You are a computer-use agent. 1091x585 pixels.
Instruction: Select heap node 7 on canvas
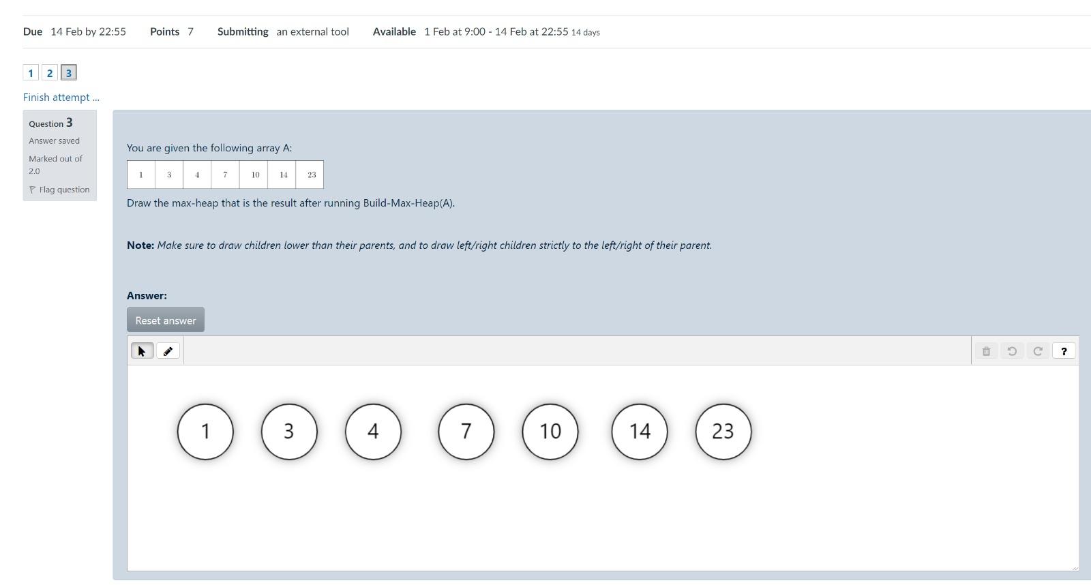tap(466, 432)
